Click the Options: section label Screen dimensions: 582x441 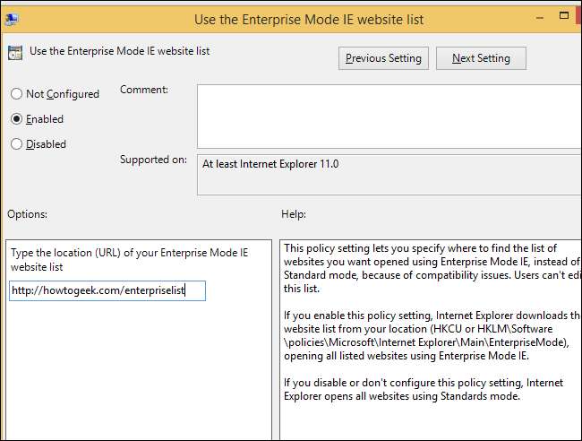[x=27, y=214]
